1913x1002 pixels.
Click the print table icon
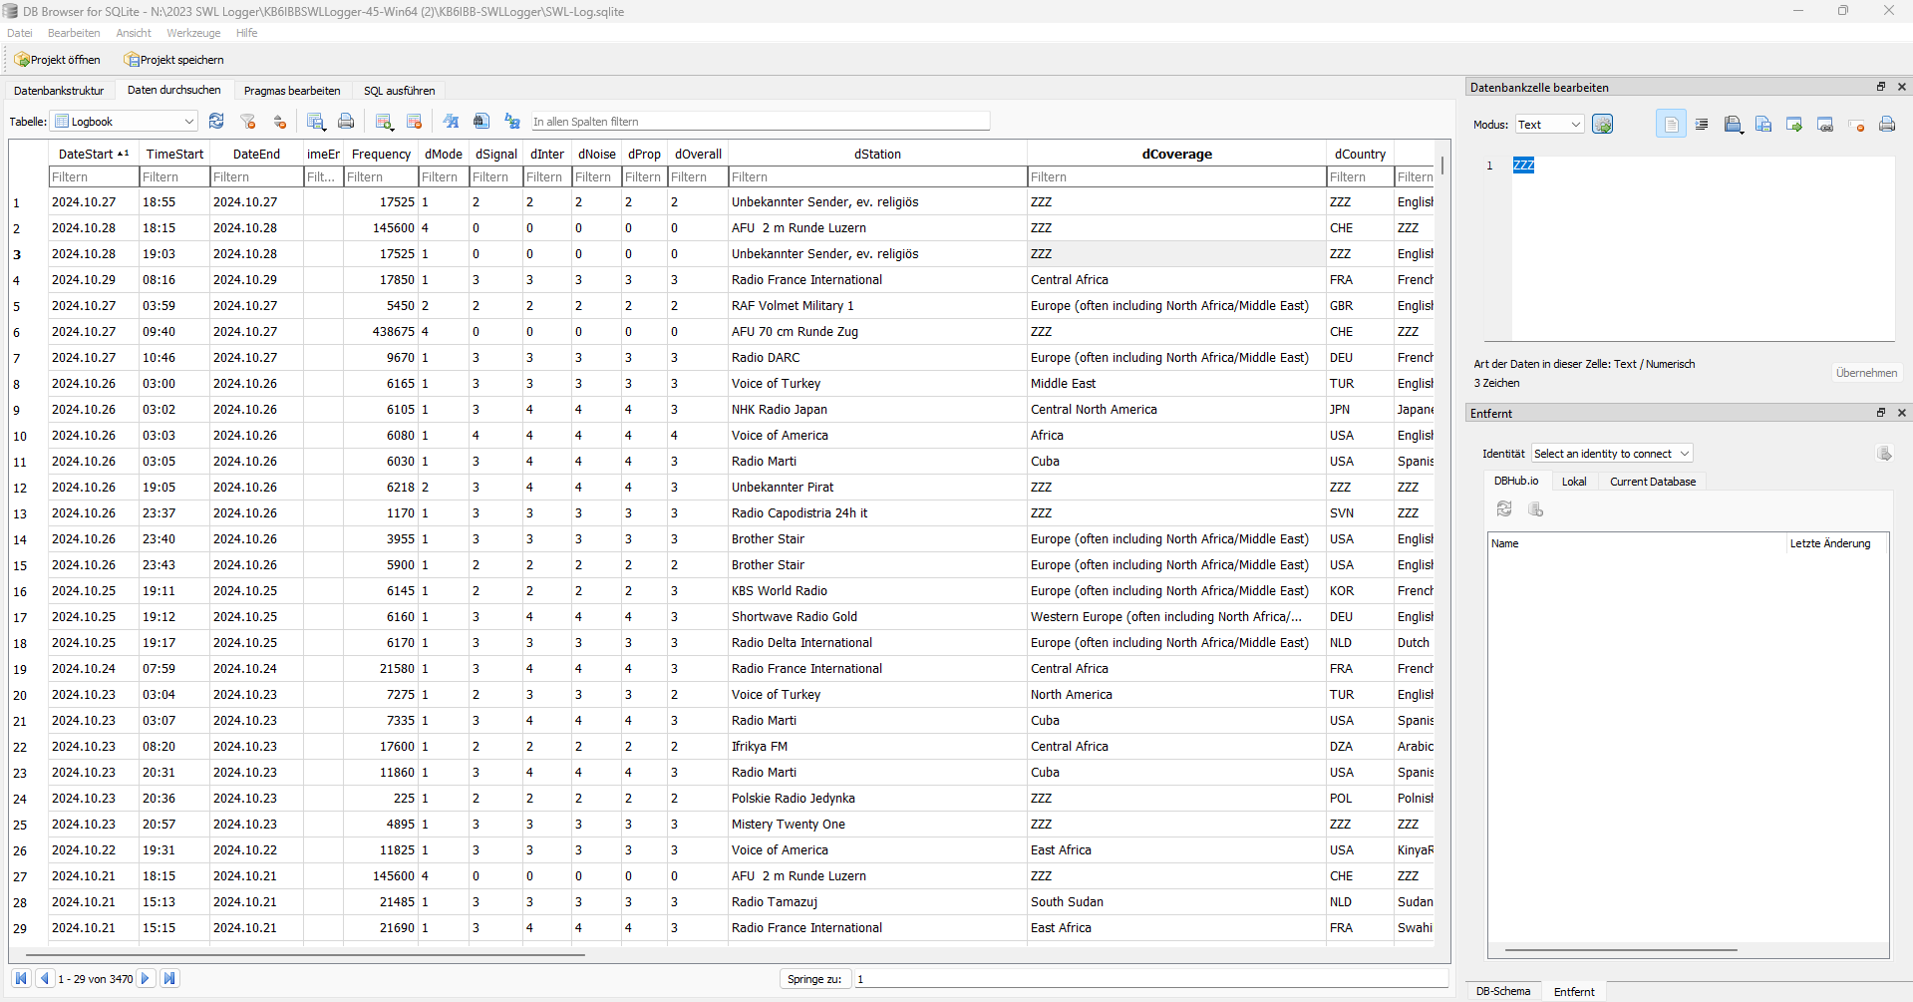tap(346, 122)
